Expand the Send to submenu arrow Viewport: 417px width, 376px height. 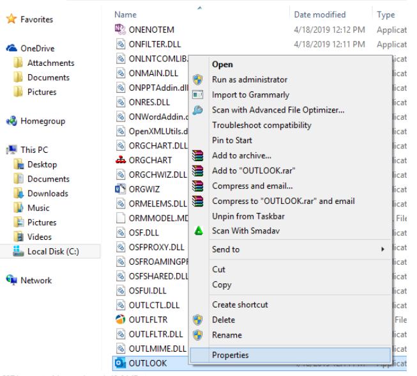click(x=383, y=249)
